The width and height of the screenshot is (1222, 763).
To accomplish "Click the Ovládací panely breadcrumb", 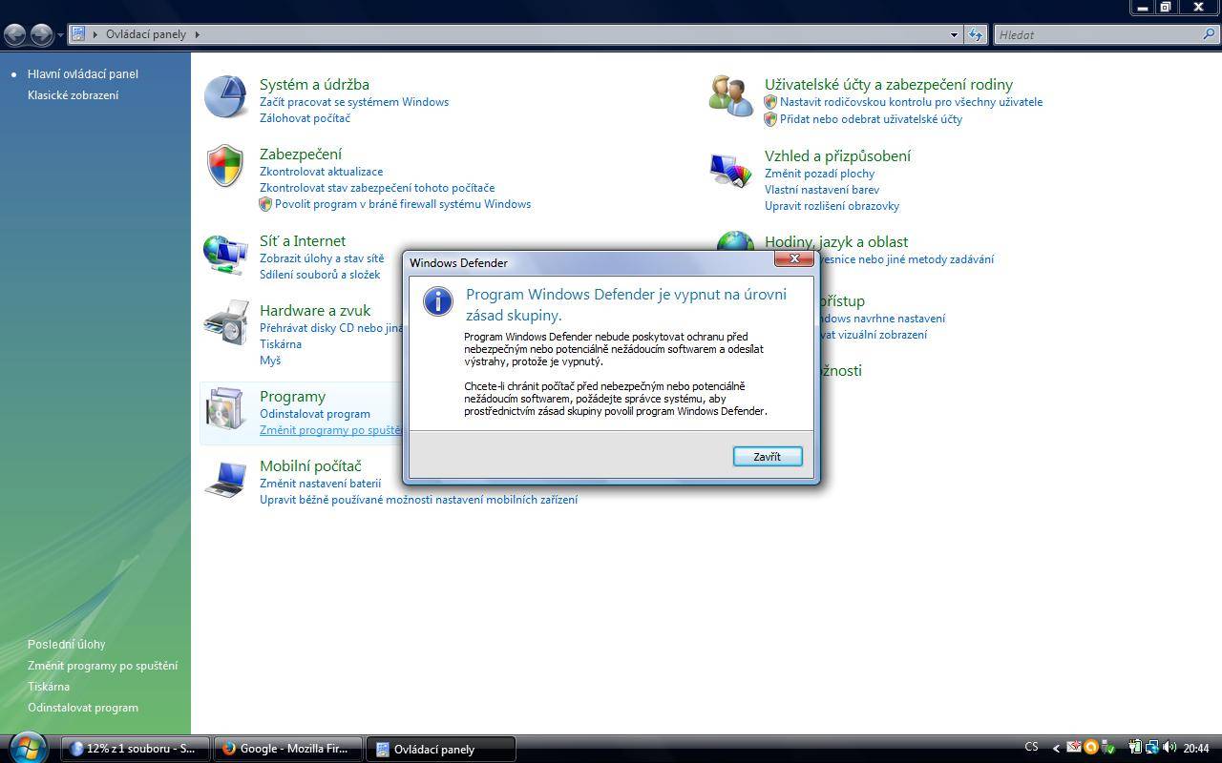I will [x=146, y=34].
